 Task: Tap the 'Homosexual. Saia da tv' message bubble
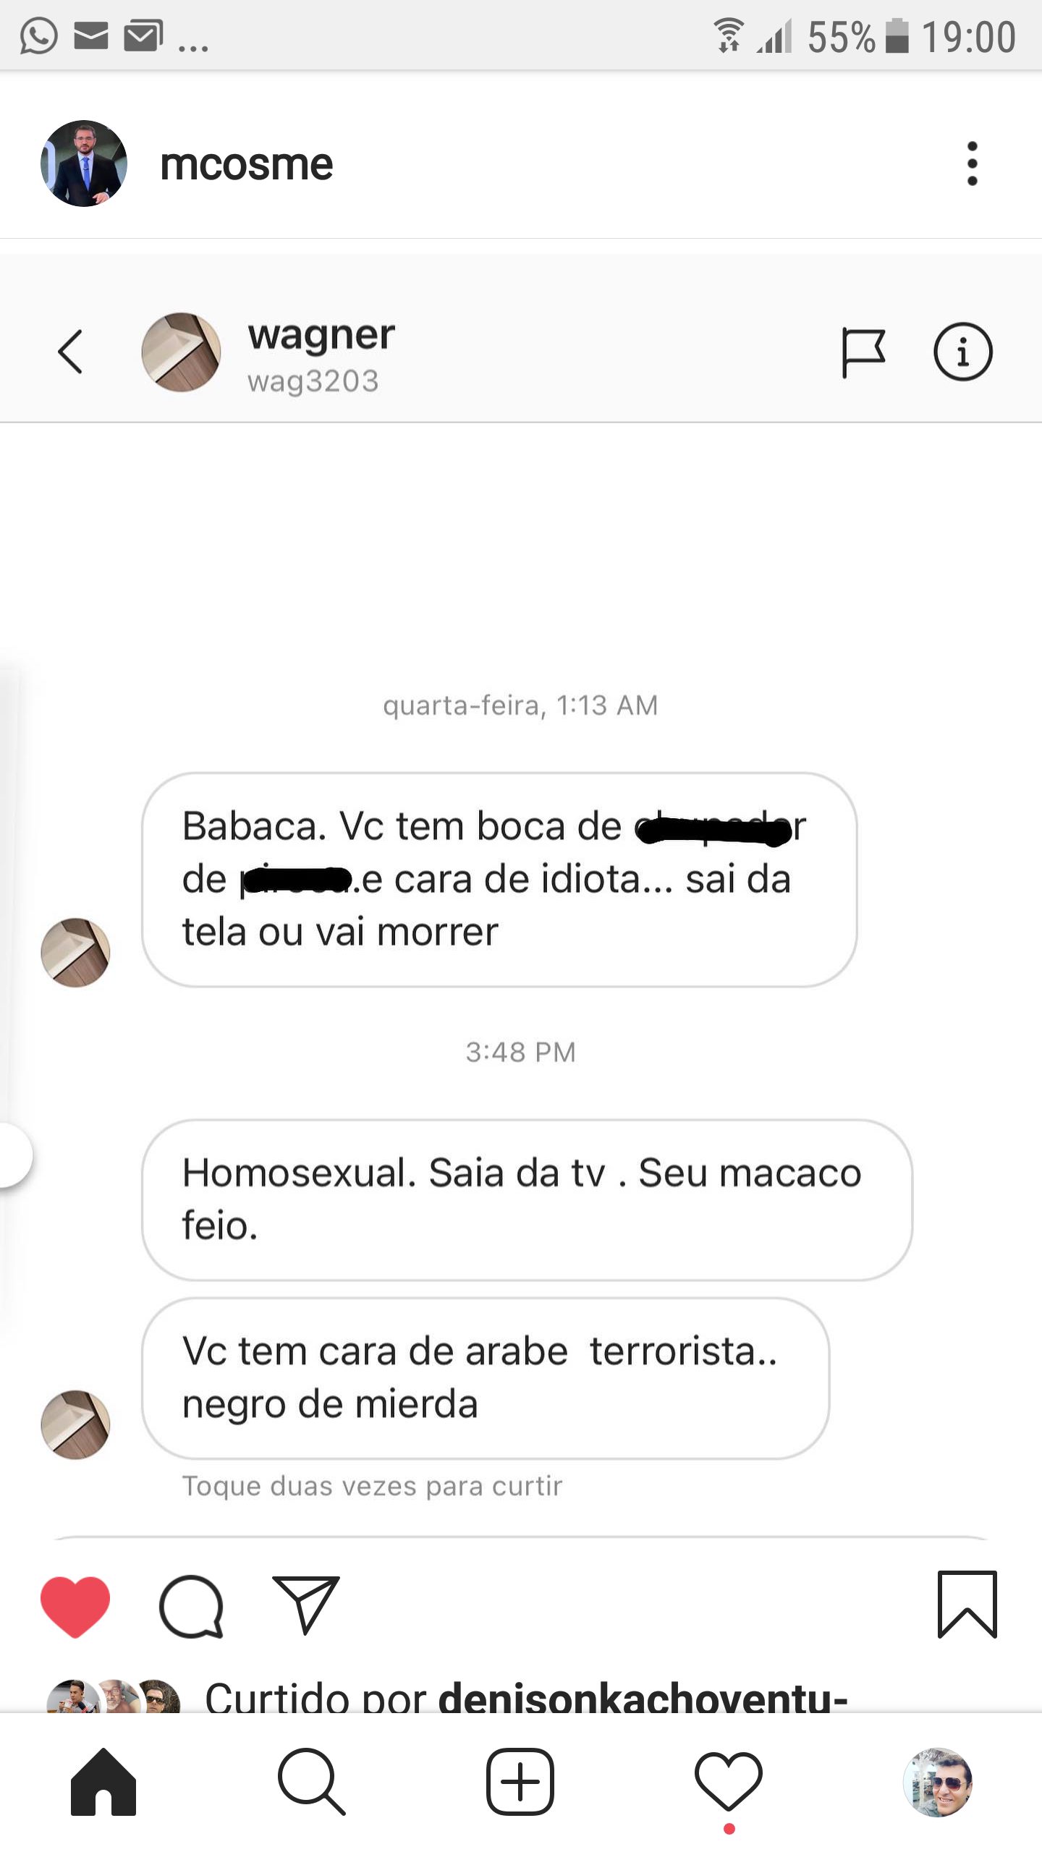click(x=527, y=1200)
